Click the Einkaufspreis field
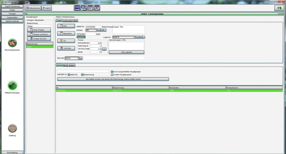286x154 pixels. [x=96, y=43]
